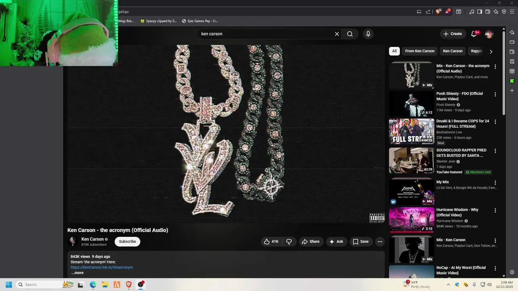Open Ken Carson channel avatar
This screenshot has height=291, width=518.
73,242
